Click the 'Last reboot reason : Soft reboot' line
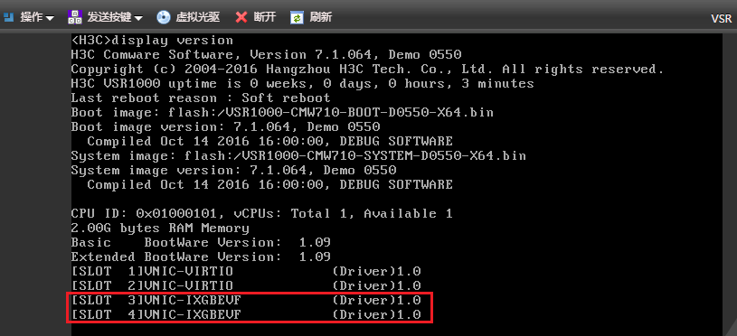Image resolution: width=737 pixels, height=336 pixels. point(201,98)
